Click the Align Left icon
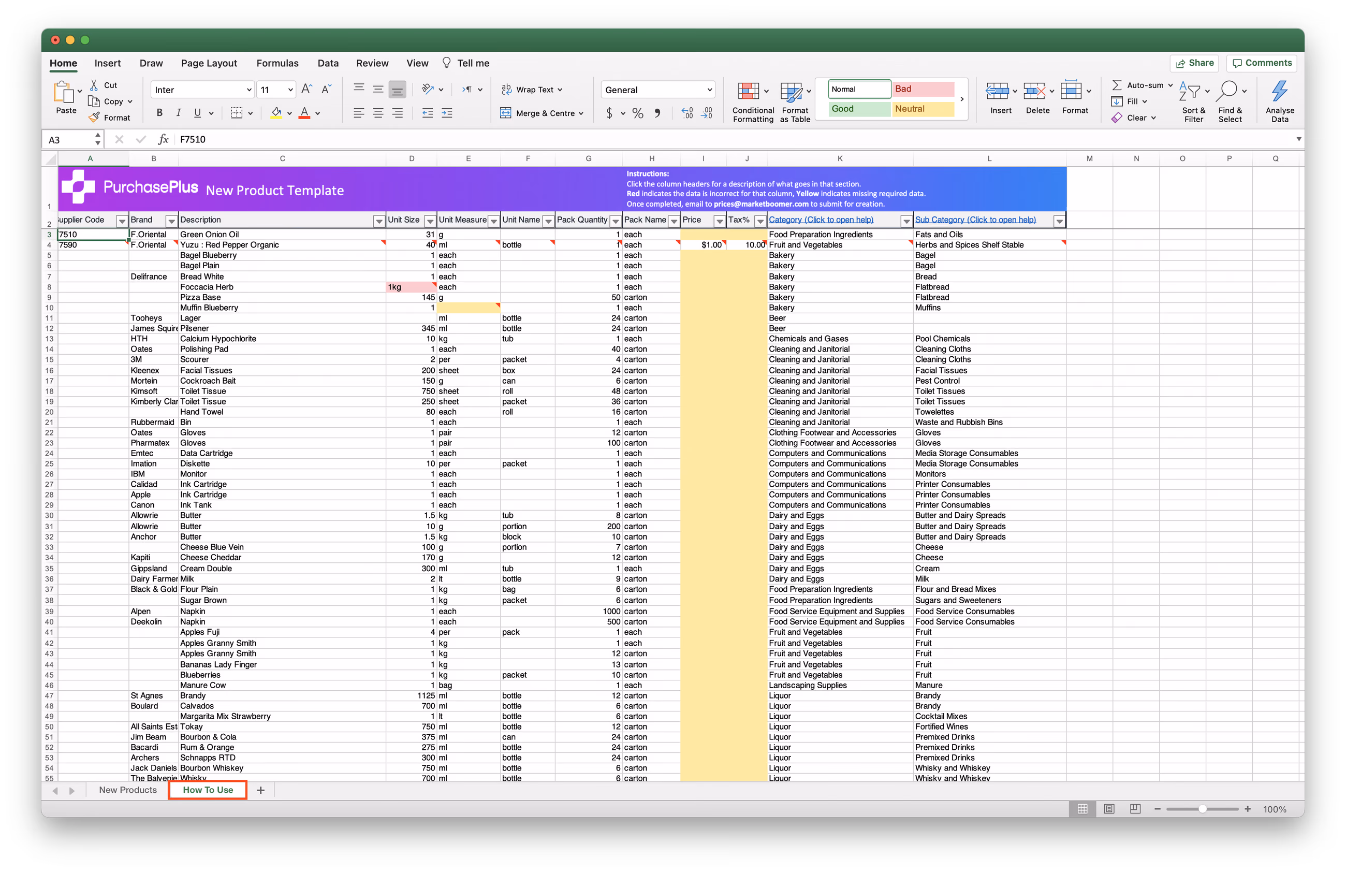 (x=359, y=113)
